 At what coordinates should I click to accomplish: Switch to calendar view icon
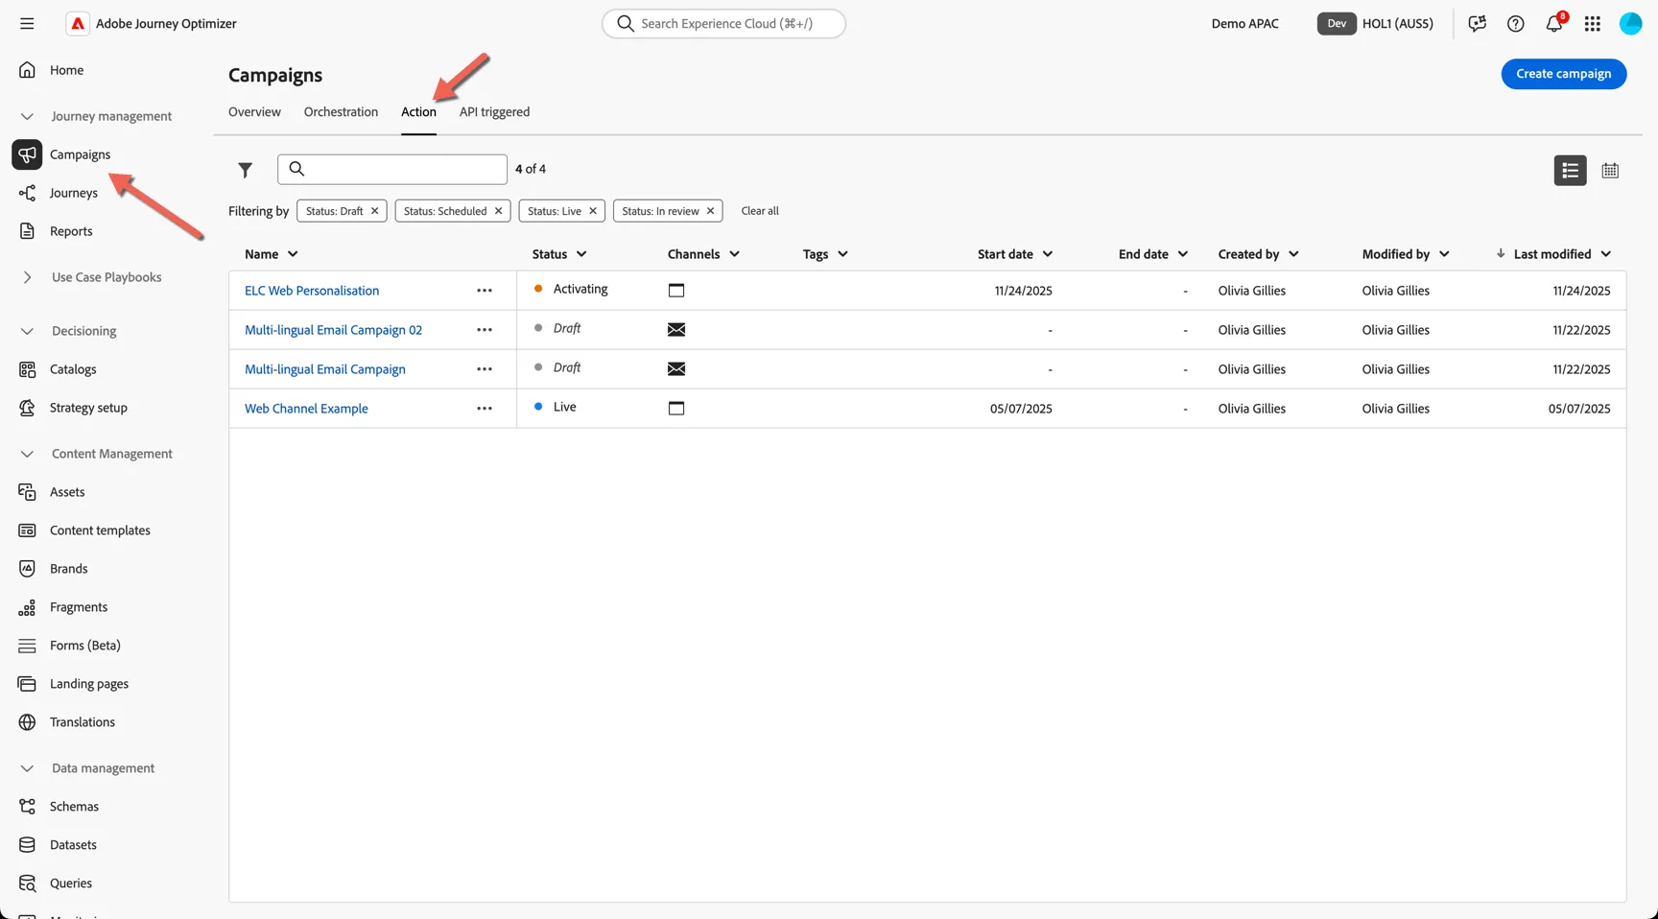(x=1610, y=170)
